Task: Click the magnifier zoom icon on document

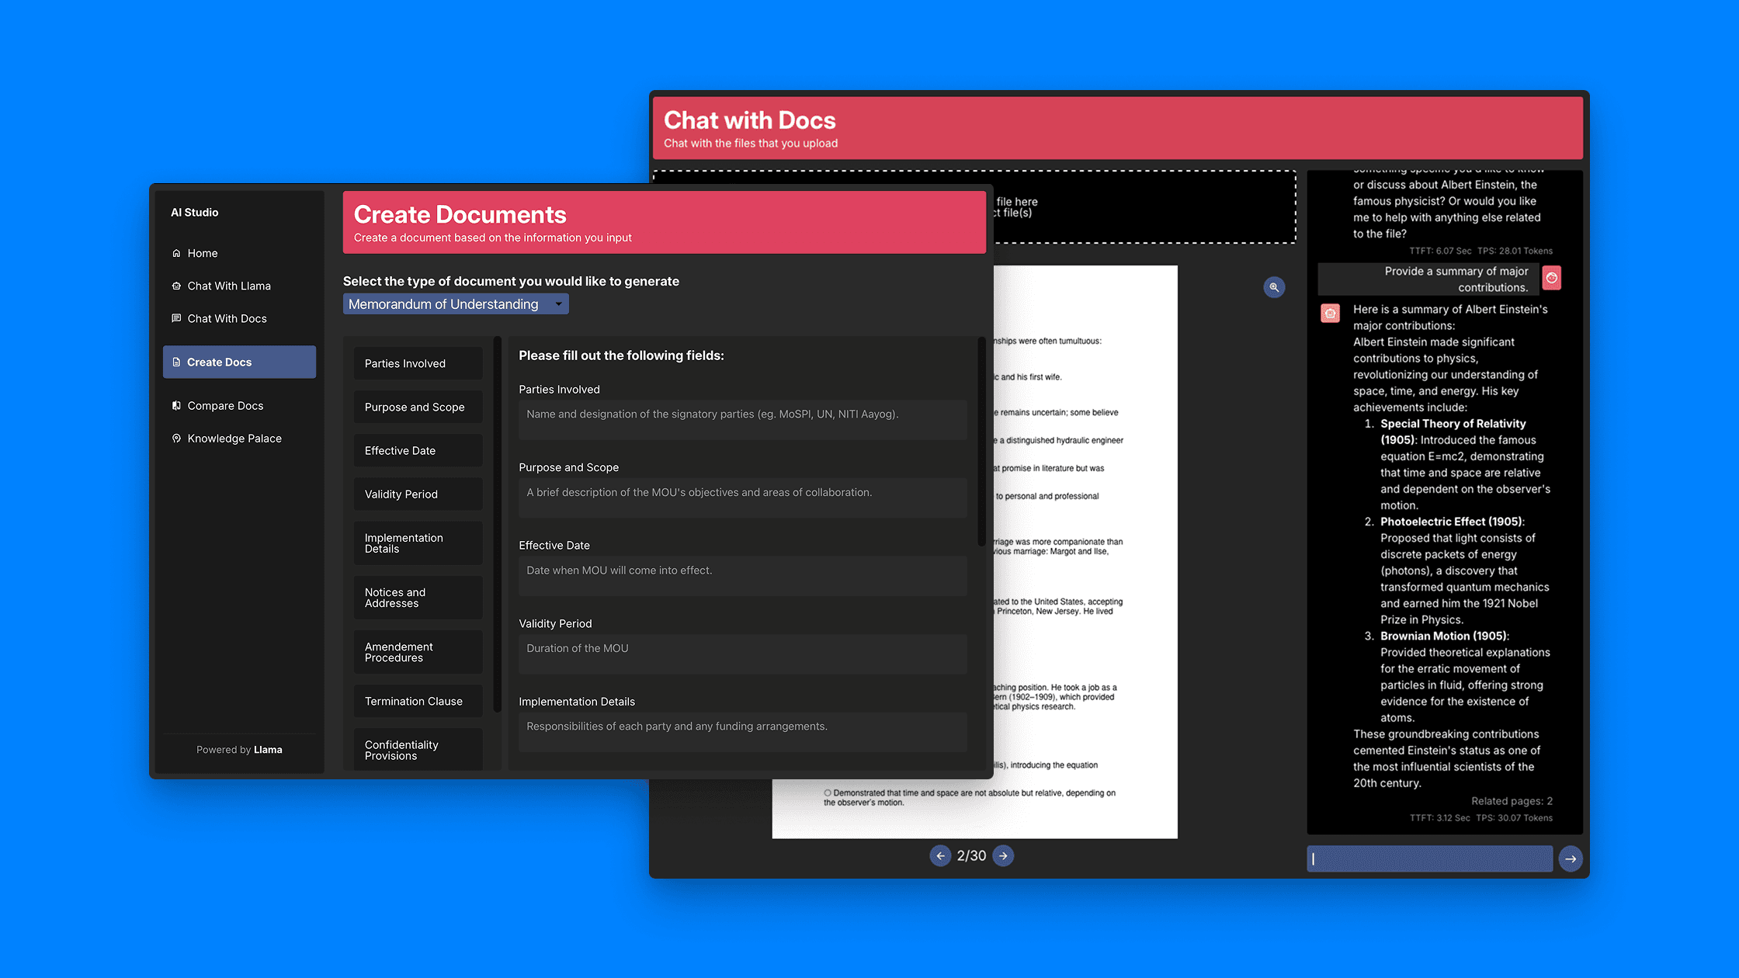Action: (x=1273, y=287)
